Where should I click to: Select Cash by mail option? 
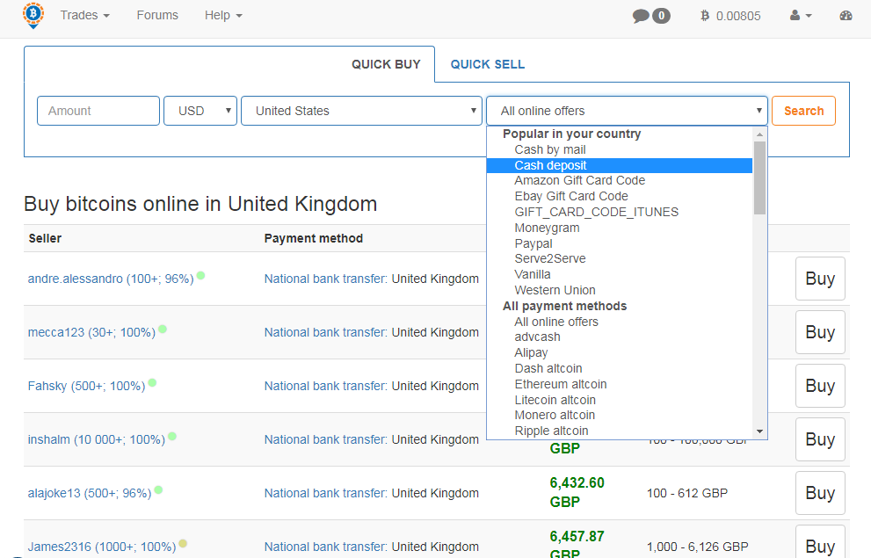[x=620, y=150]
